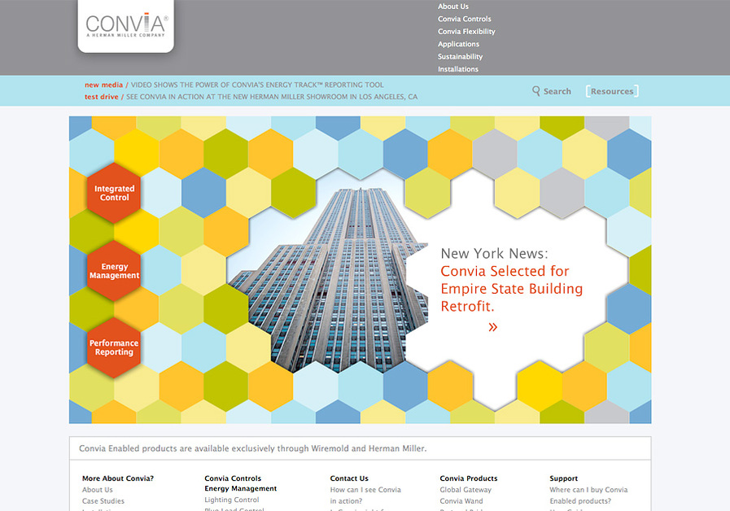Screen dimensions: 730x511
Task: Open the test drive showroom news line
Action: (251, 97)
